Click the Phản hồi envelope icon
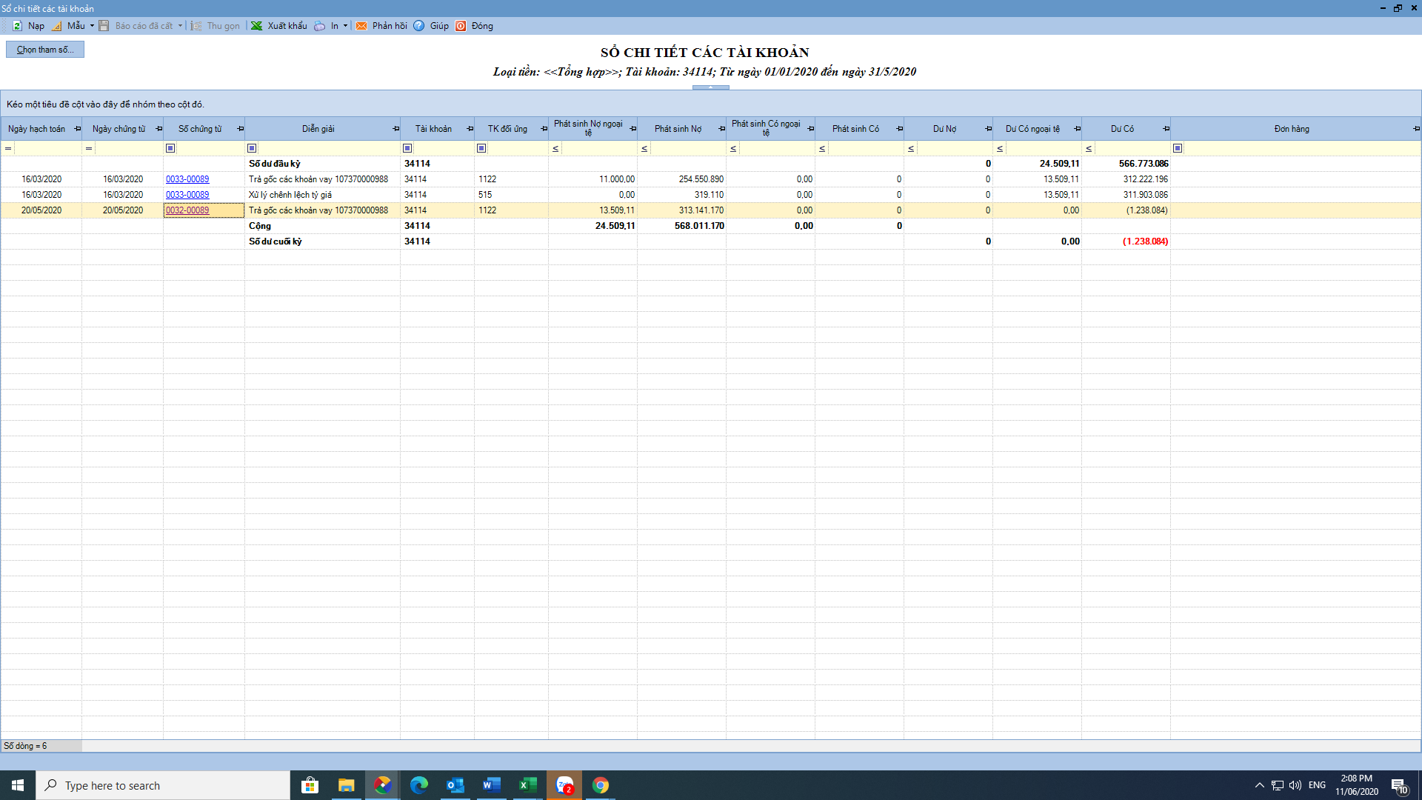 point(361,26)
